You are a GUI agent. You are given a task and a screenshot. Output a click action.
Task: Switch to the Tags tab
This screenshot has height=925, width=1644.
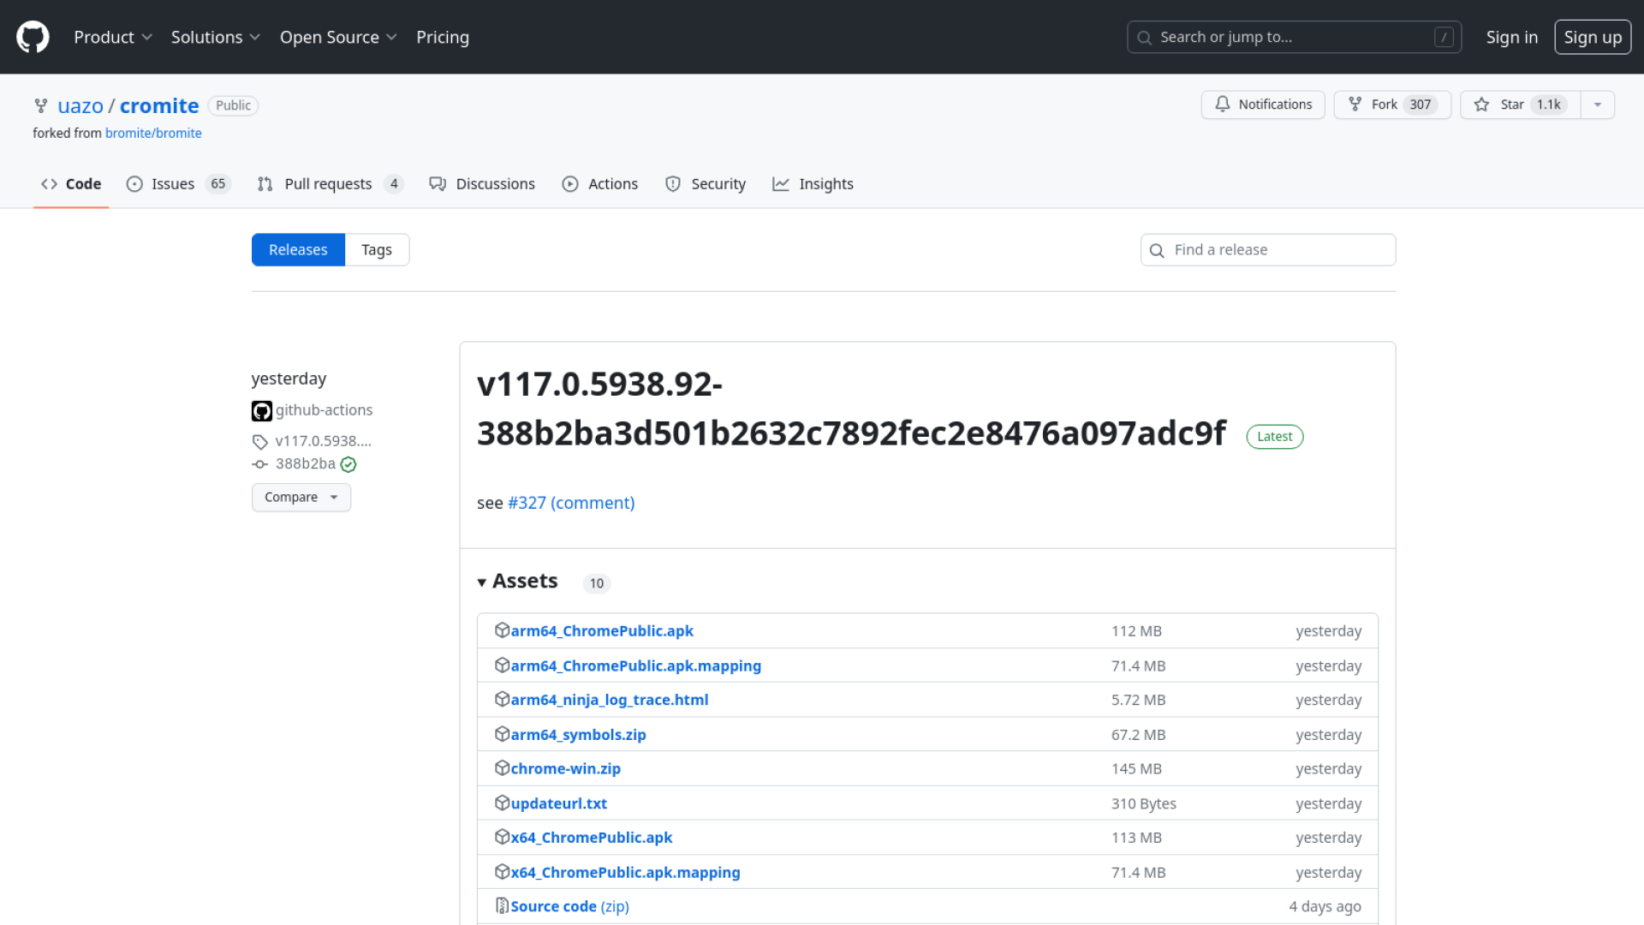(x=376, y=250)
